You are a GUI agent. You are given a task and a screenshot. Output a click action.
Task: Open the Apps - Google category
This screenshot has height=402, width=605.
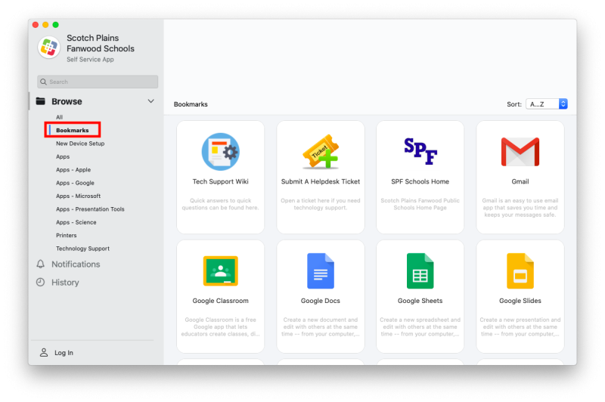tap(75, 183)
